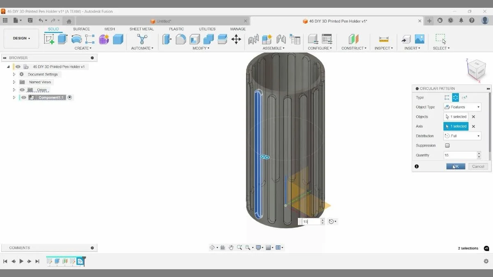Select the Move/Copy tool in Modify
The image size is (493, 277).
[x=236, y=39]
